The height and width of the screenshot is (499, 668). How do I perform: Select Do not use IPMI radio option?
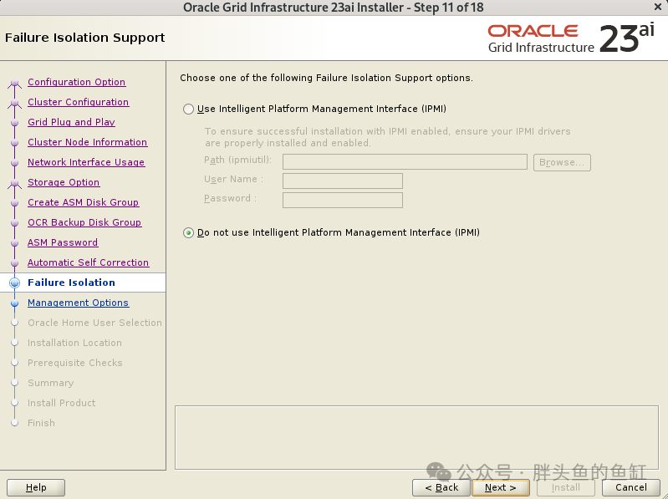pos(188,233)
